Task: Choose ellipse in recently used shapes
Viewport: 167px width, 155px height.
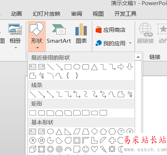Action: tap(77, 67)
